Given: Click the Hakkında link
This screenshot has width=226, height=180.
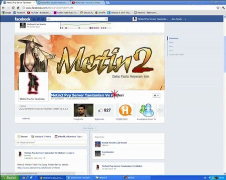Looking at the screenshot, I should [x=26, y=118].
